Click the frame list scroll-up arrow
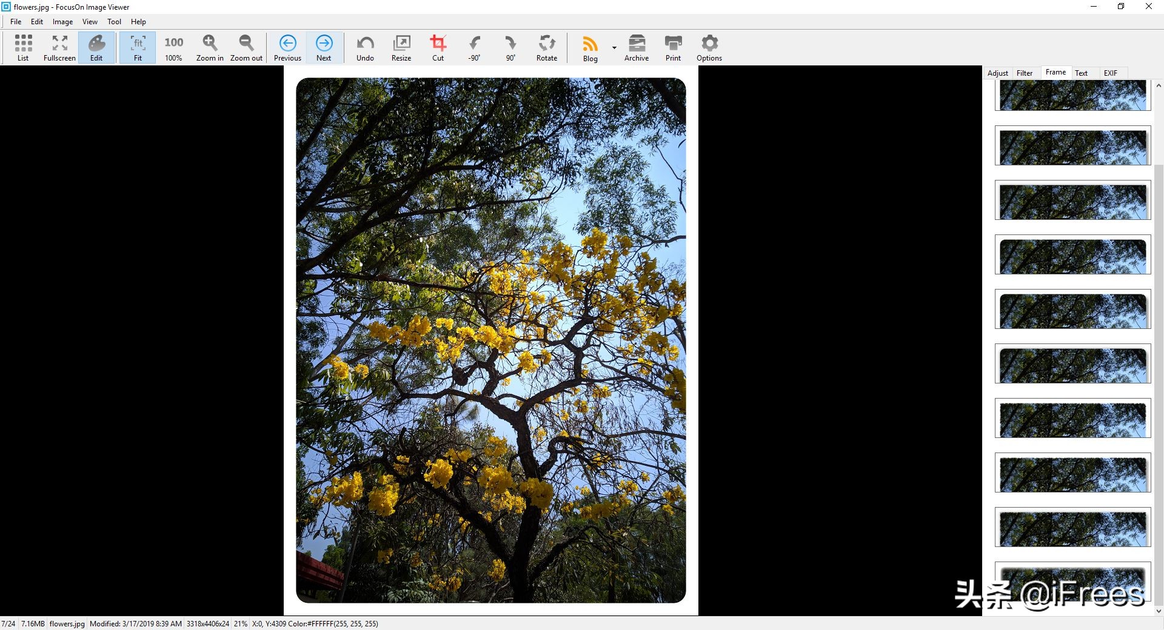Screen dimensions: 1164x630 pyautogui.click(x=1159, y=85)
